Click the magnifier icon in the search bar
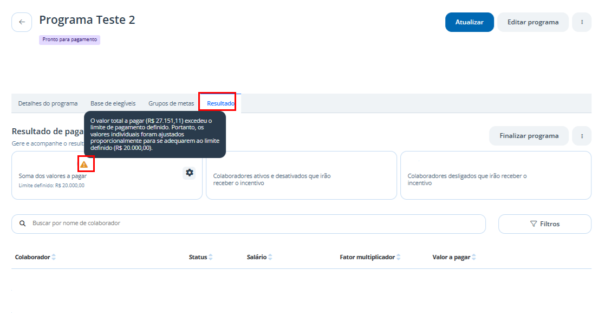The width and height of the screenshot is (605, 316). [x=22, y=223]
